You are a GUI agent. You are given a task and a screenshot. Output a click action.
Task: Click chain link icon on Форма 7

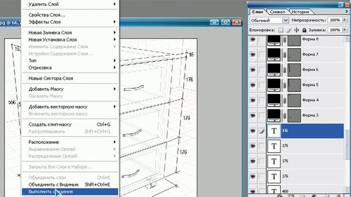285,55
